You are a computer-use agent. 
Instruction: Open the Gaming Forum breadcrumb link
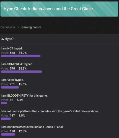(31, 27)
